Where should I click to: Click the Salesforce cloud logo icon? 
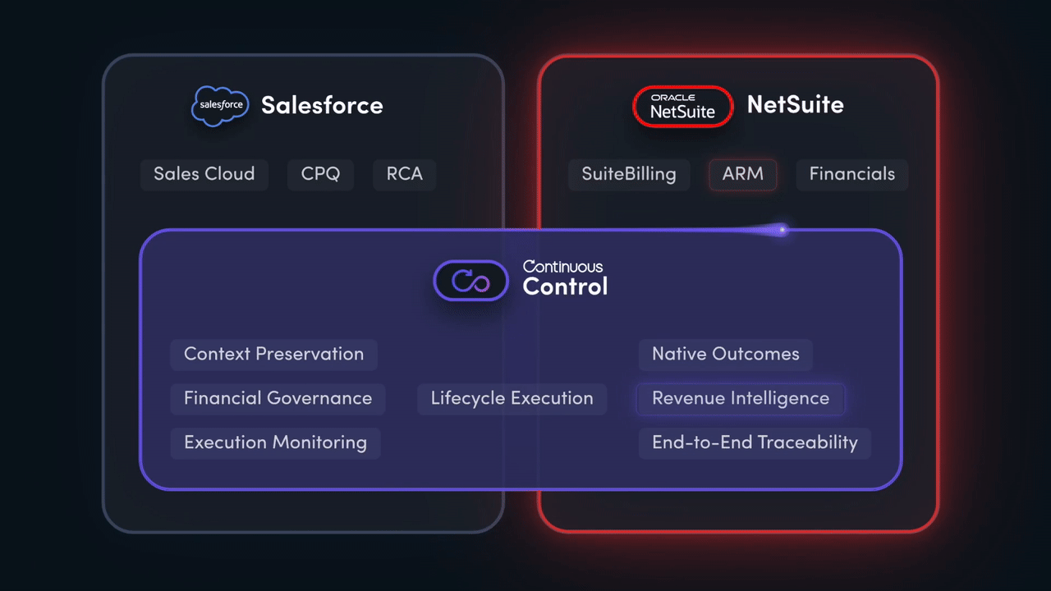220,106
